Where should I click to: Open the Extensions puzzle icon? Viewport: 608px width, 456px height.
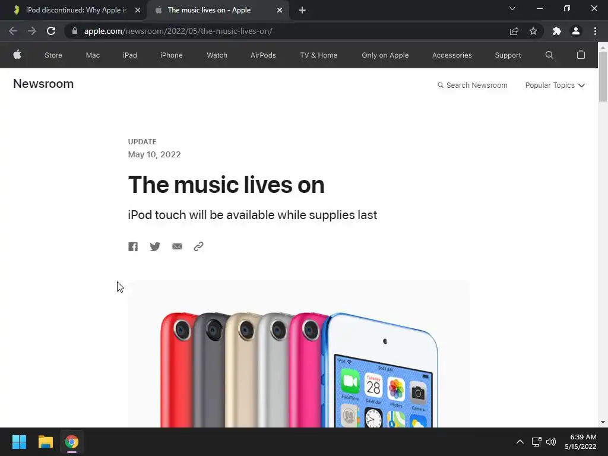coord(557,31)
